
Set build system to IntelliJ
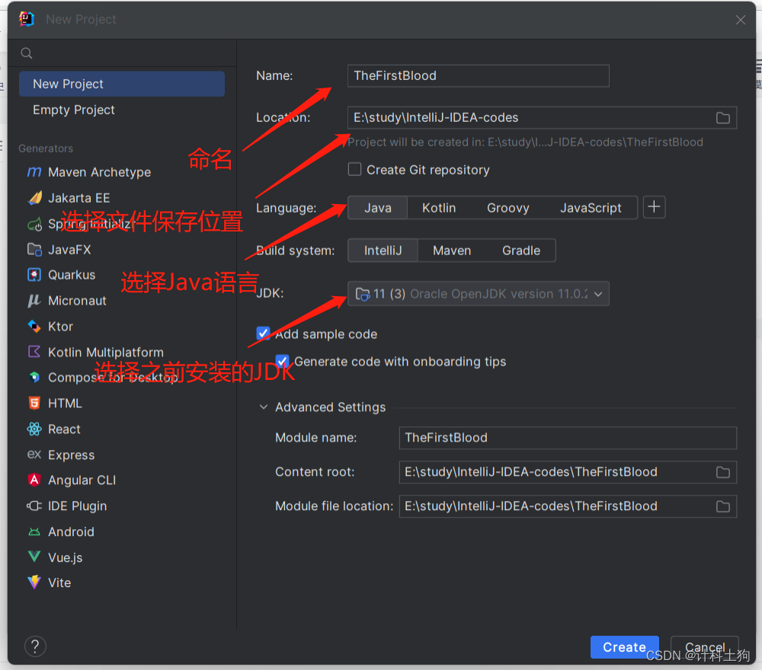click(383, 250)
